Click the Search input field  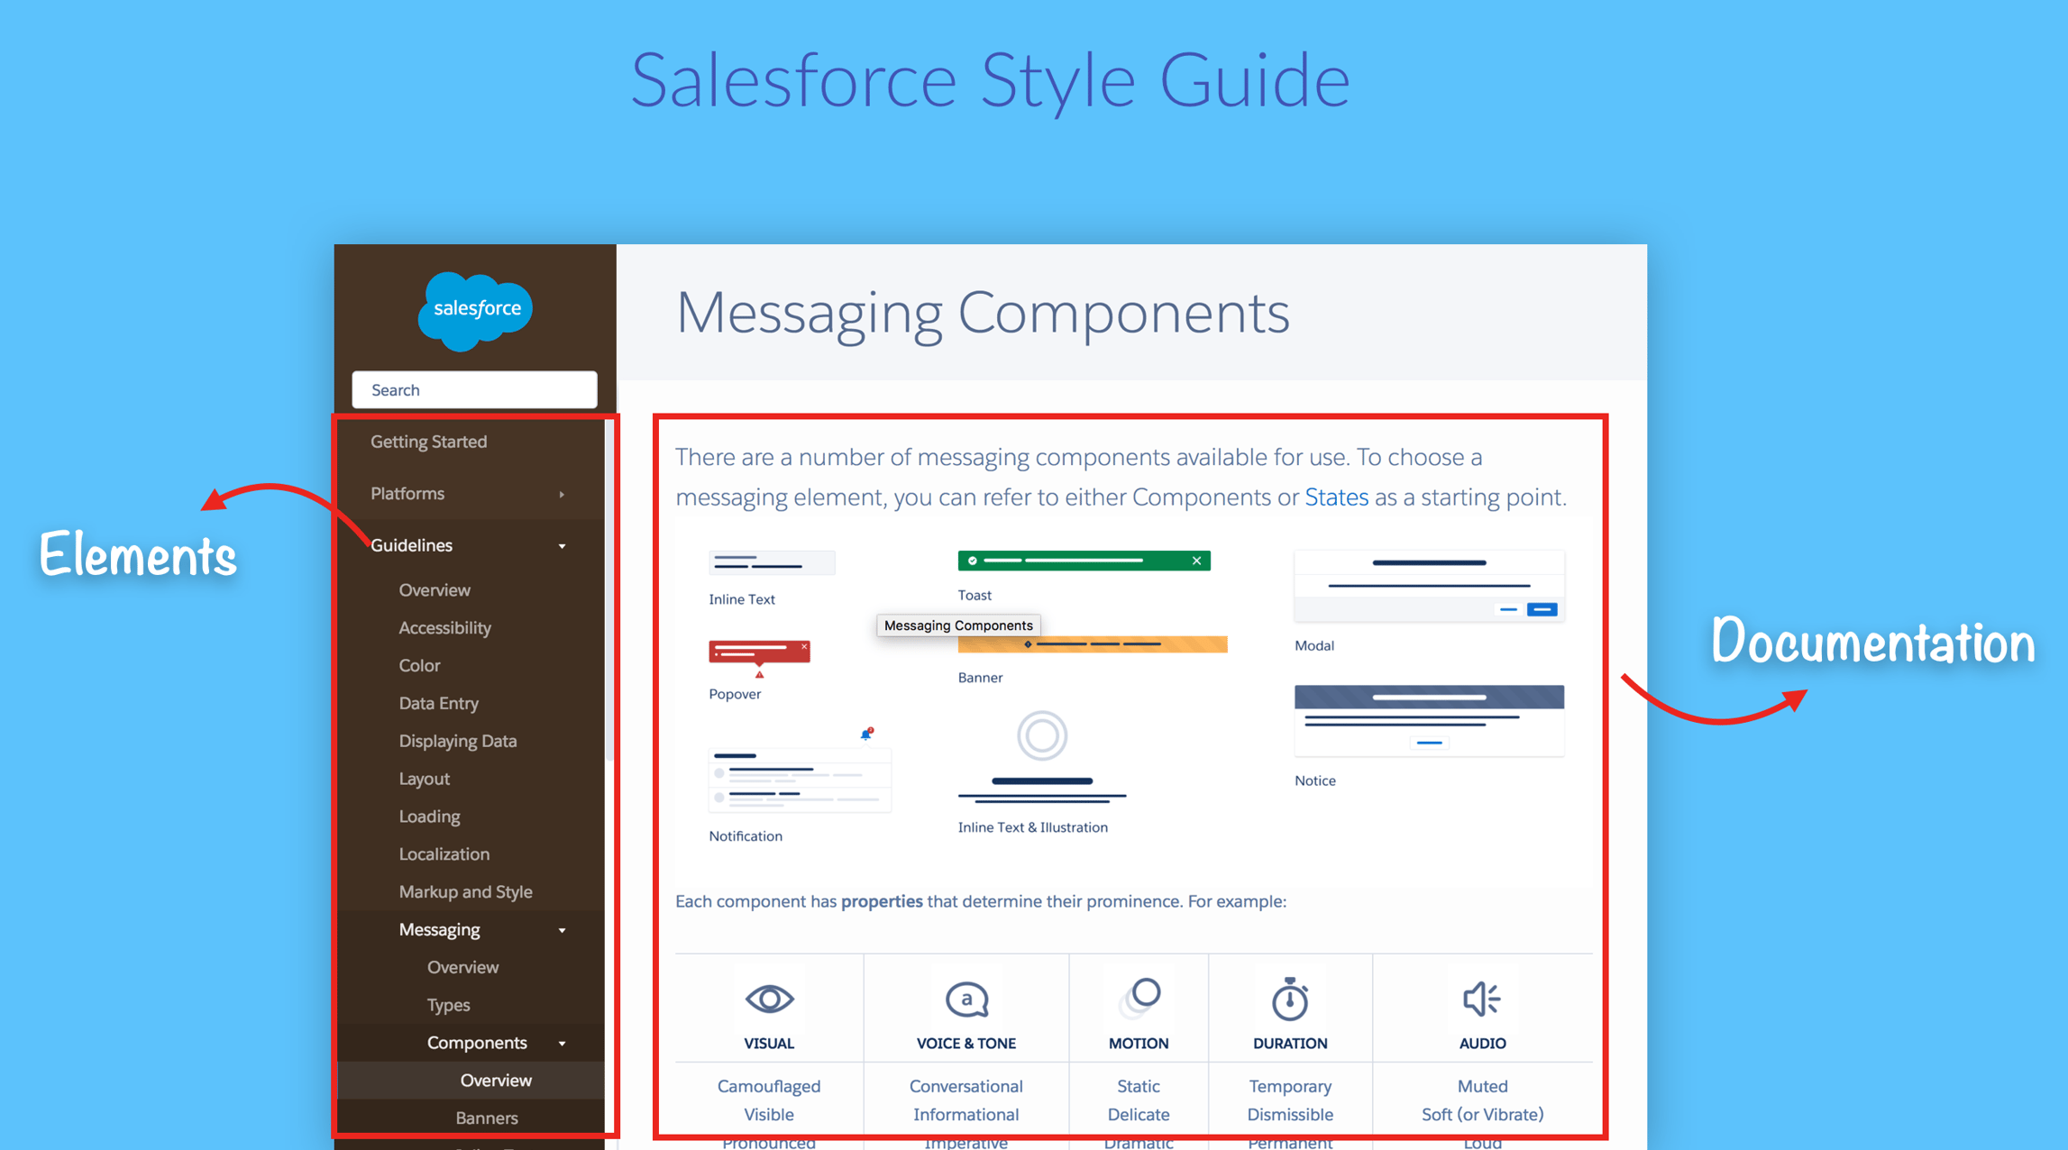pos(474,389)
